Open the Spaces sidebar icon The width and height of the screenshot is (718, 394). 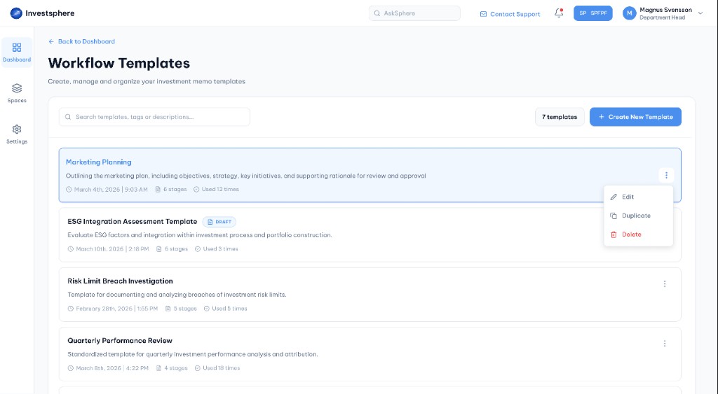(x=17, y=88)
